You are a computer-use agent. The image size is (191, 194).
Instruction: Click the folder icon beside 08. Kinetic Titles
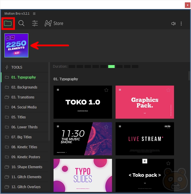(x=7, y=147)
